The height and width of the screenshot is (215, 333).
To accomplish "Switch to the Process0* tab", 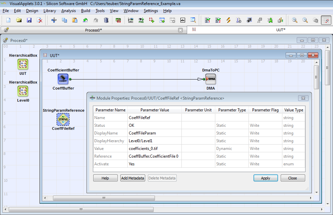I will click(x=93, y=30).
